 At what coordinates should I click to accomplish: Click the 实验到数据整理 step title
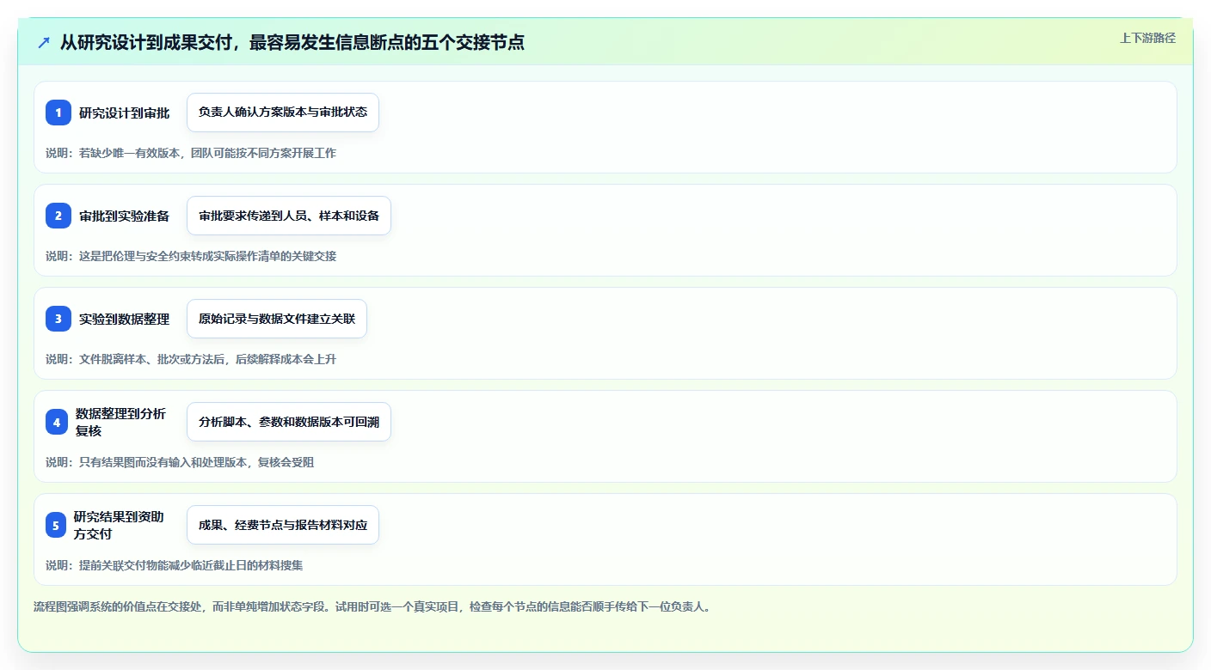pyautogui.click(x=125, y=319)
